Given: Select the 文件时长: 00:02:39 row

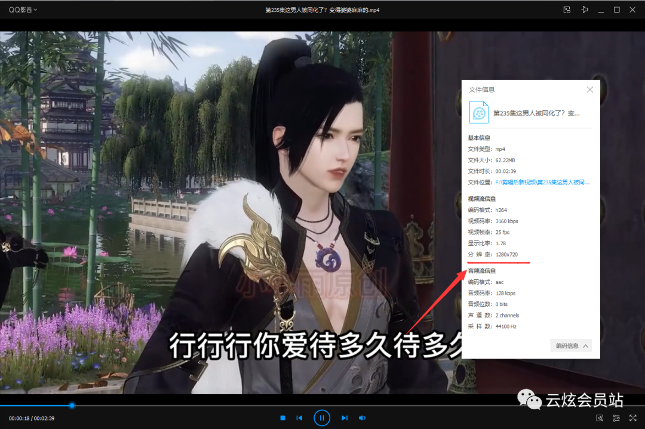Looking at the screenshot, I should tap(492, 171).
